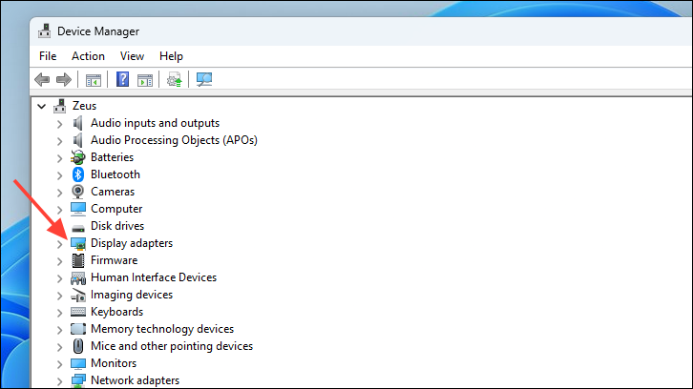Click the Bluetooth logo icon
693x389 pixels.
[x=77, y=174]
